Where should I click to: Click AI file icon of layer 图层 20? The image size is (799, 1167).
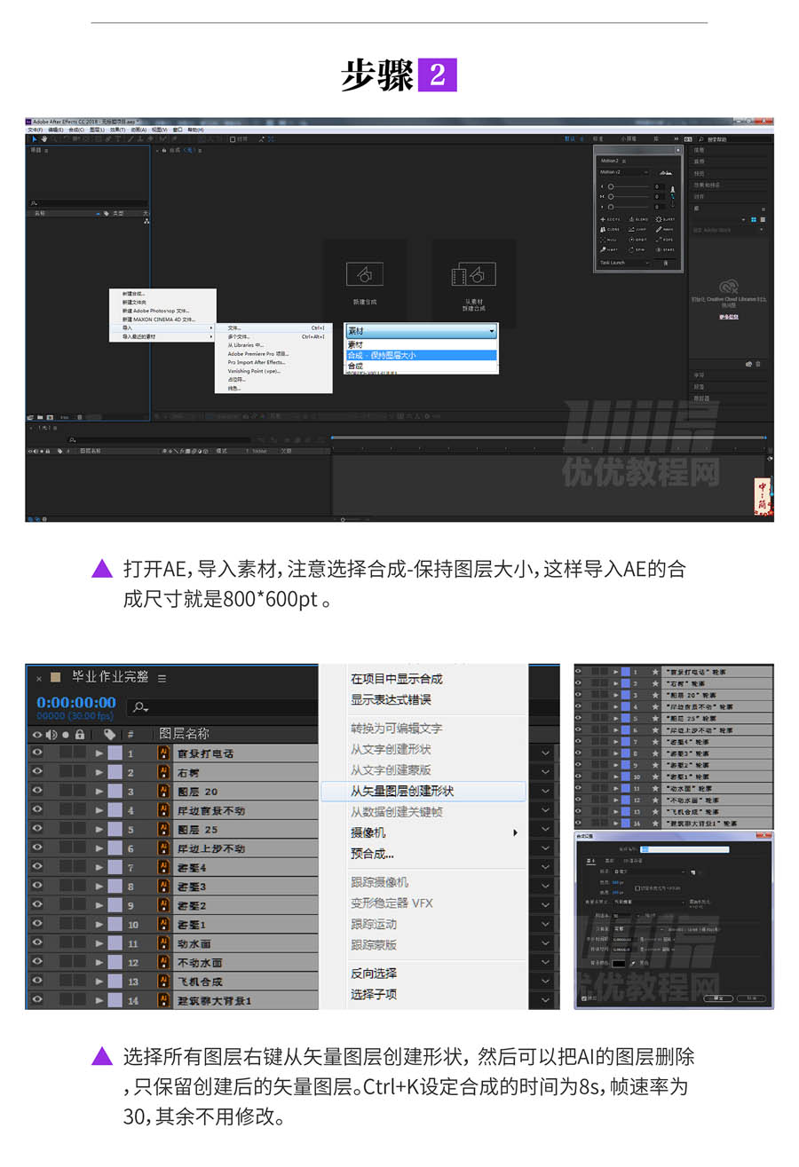click(163, 792)
